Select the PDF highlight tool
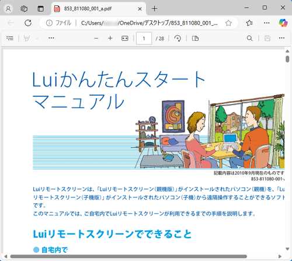292x261 pixels. [x=27, y=38]
